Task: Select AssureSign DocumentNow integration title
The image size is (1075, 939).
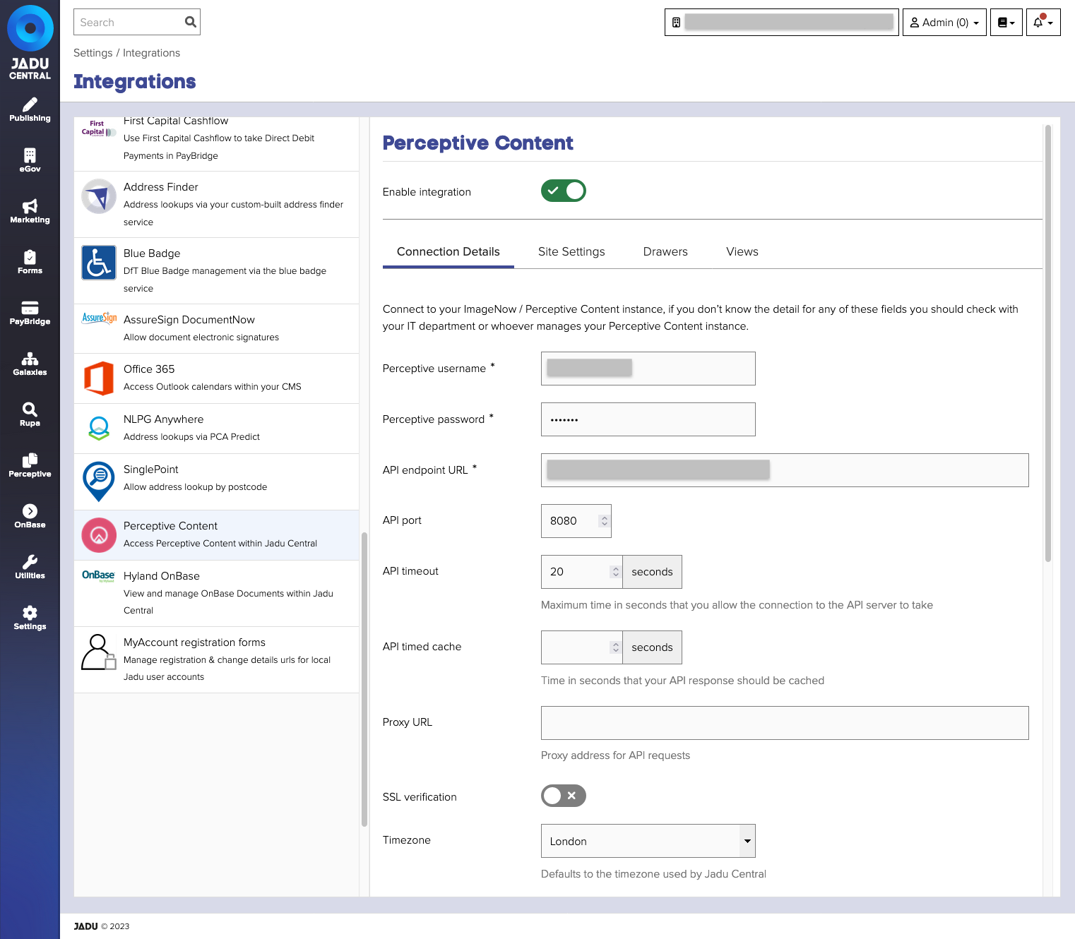Action: [189, 320]
